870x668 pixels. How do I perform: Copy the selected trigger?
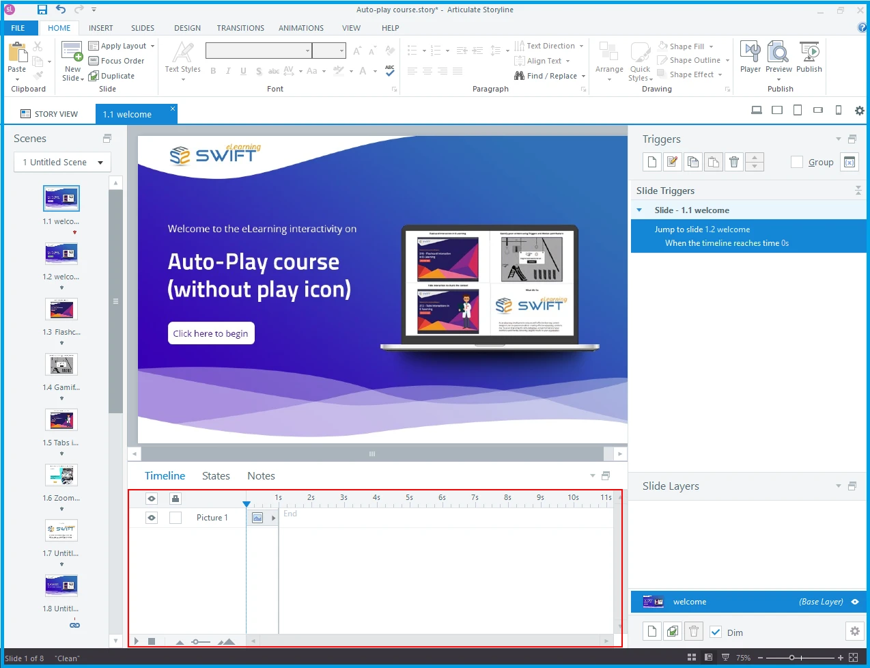693,162
